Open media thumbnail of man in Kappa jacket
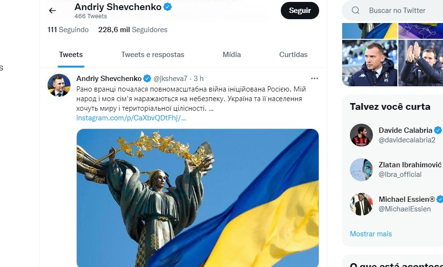Image resolution: width=443 pixels, height=267 pixels. 370,63
